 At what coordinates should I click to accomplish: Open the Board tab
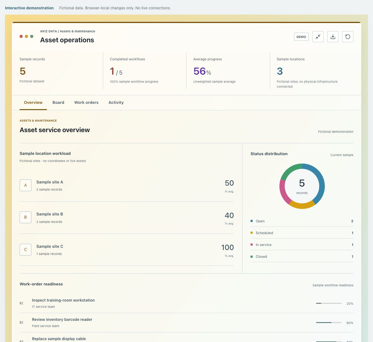(x=58, y=103)
